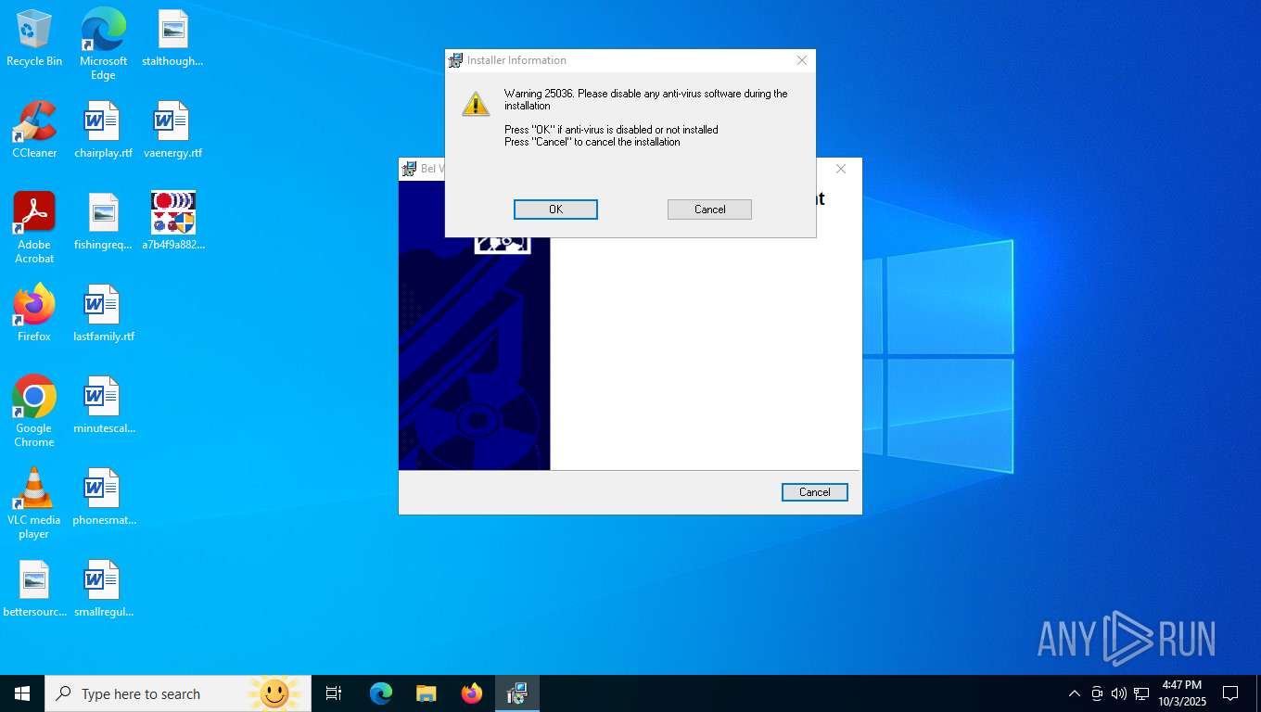This screenshot has width=1261, height=712.
Task: Open the clock showing 4:47 PM
Action: (1181, 693)
